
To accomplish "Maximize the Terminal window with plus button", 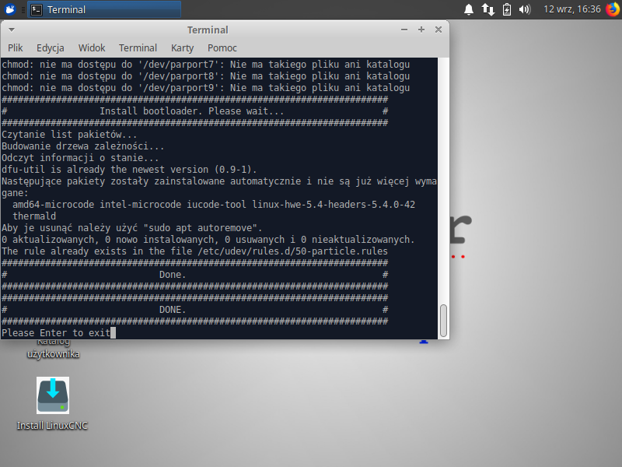I will pos(421,30).
